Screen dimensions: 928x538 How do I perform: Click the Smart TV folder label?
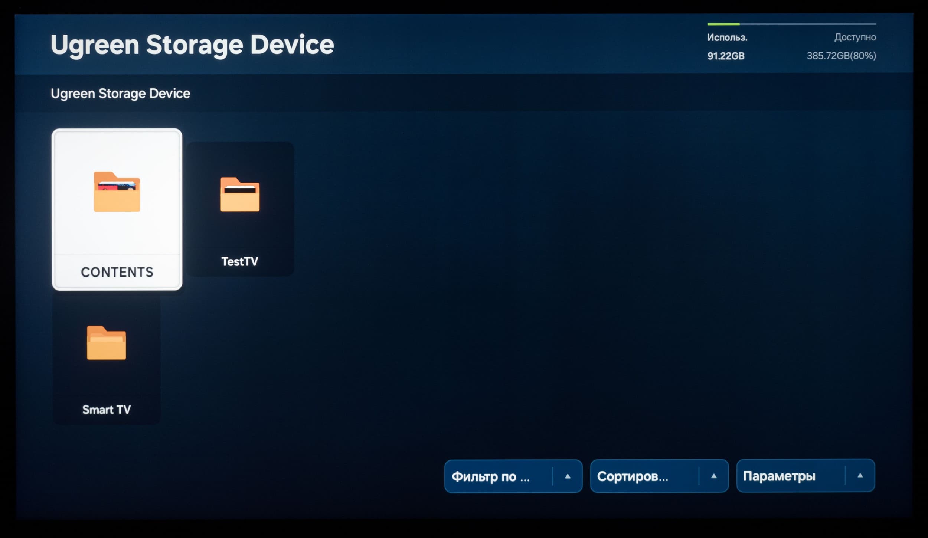coord(107,410)
